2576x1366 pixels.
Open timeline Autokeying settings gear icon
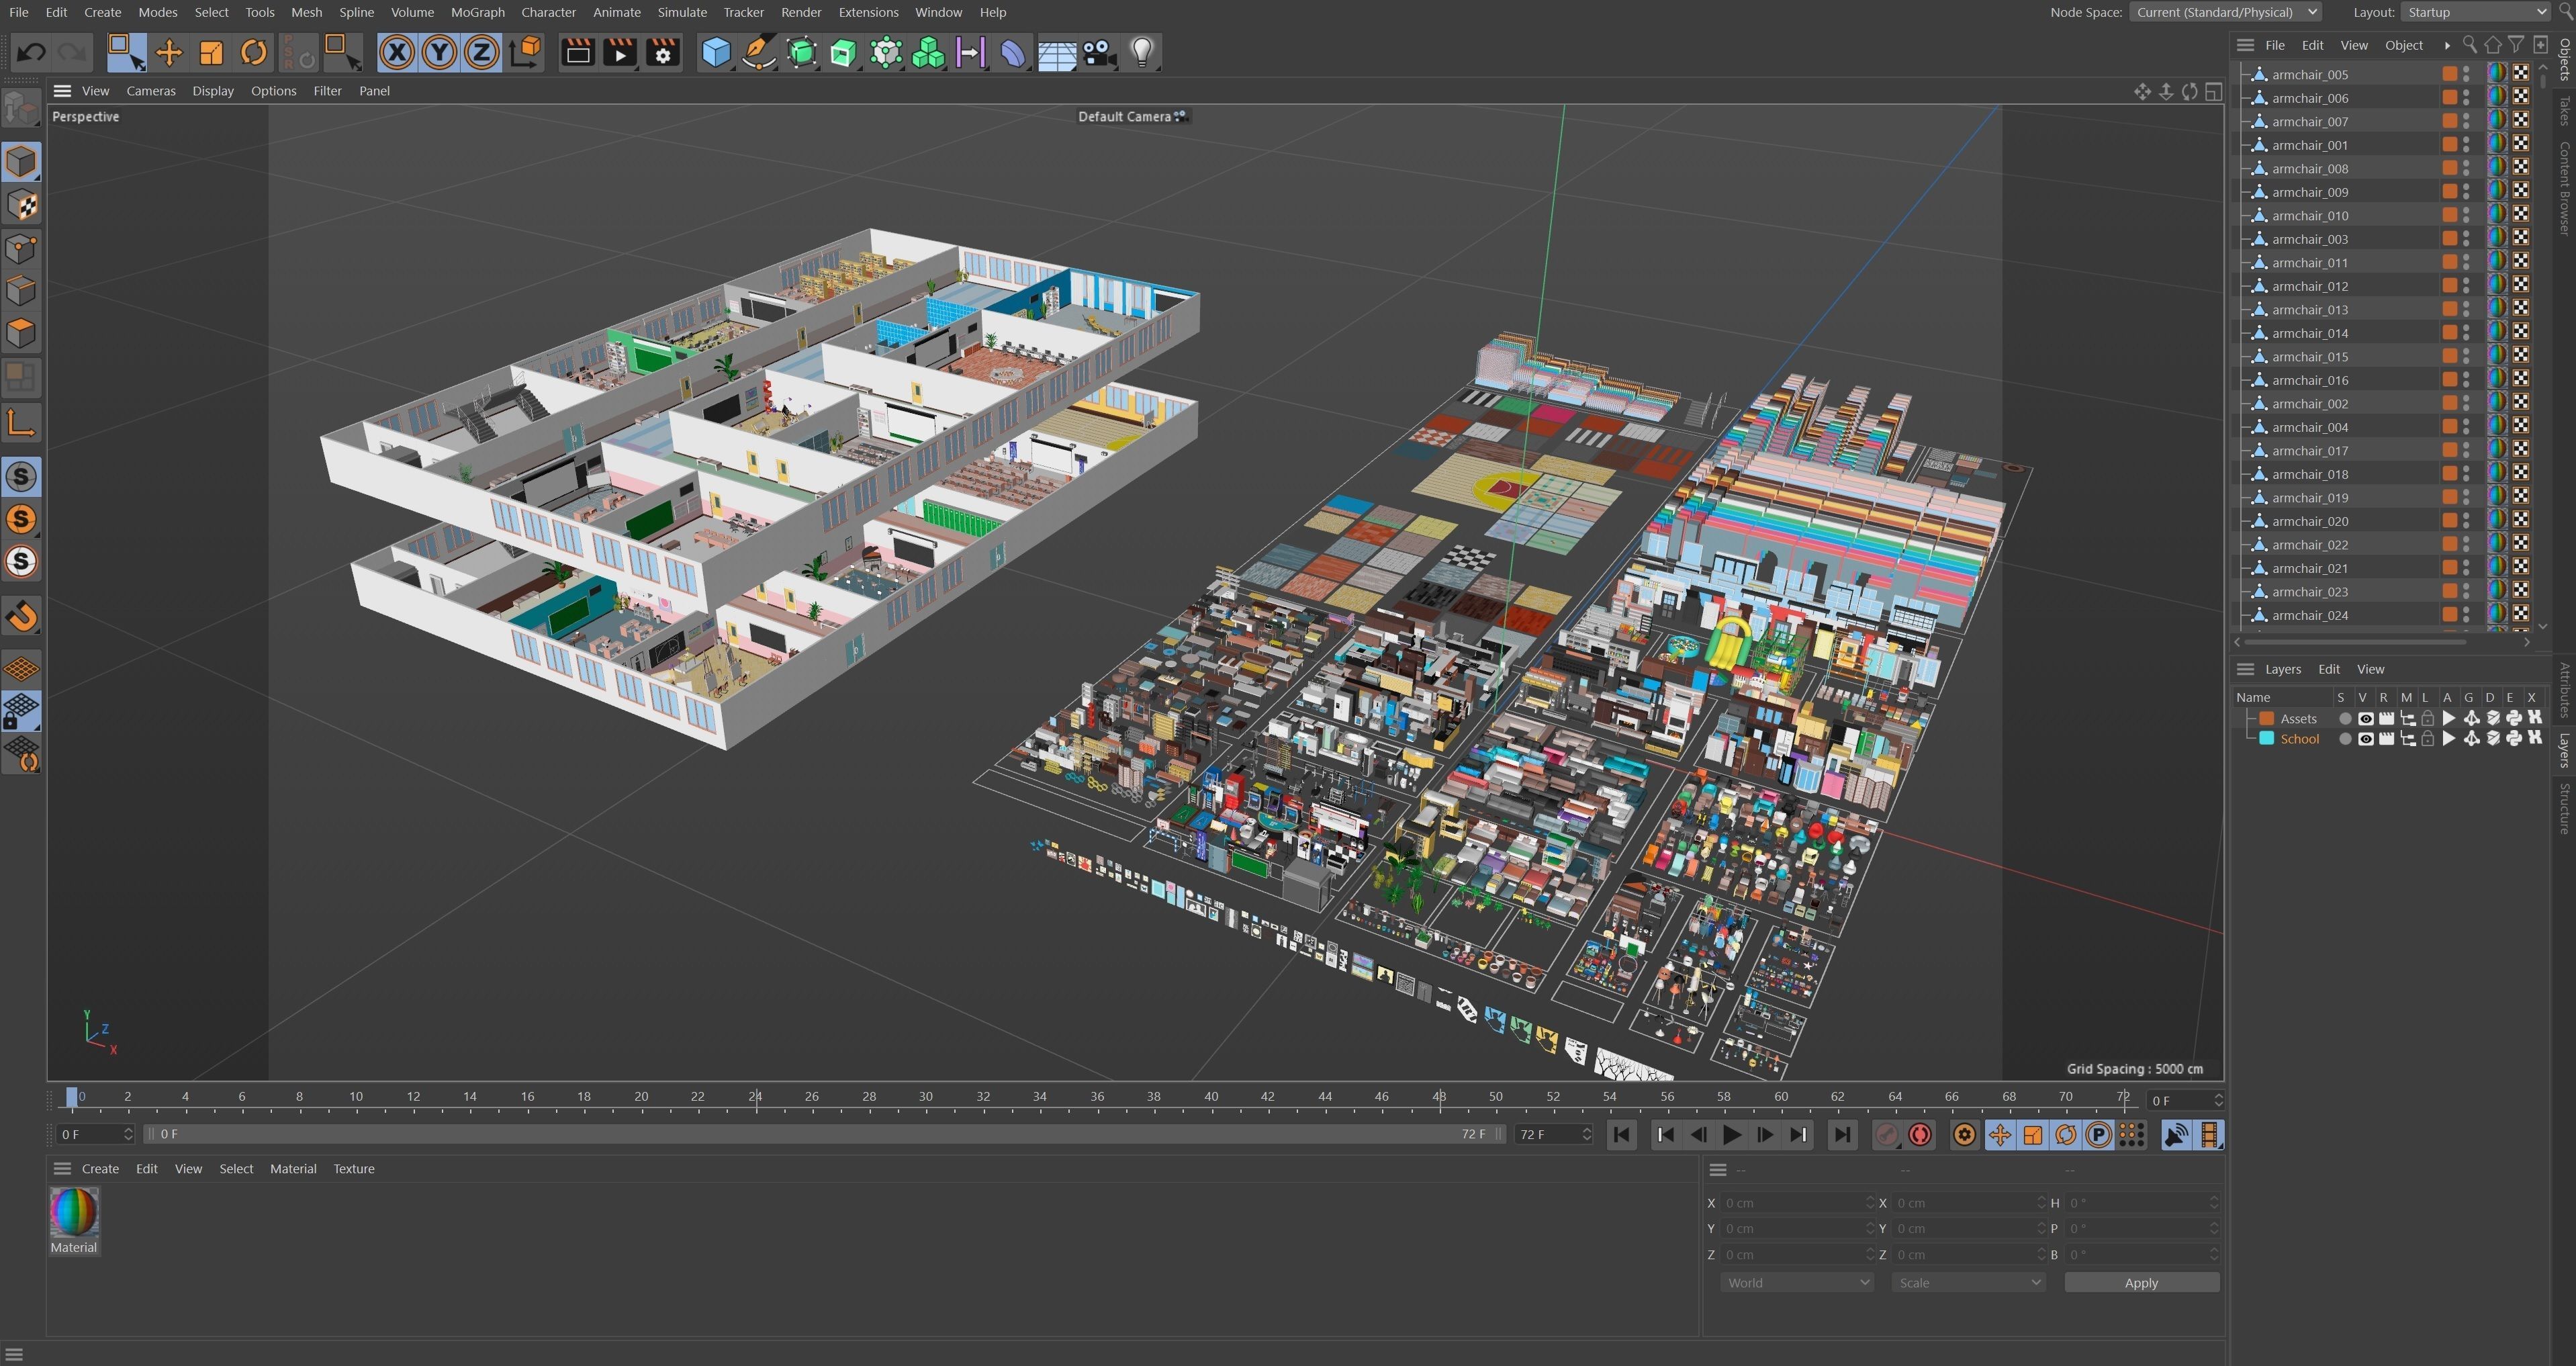[1964, 1135]
